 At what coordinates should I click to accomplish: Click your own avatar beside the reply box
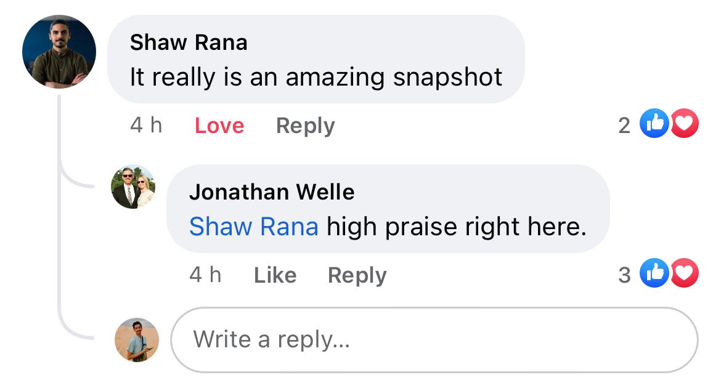coord(137,340)
